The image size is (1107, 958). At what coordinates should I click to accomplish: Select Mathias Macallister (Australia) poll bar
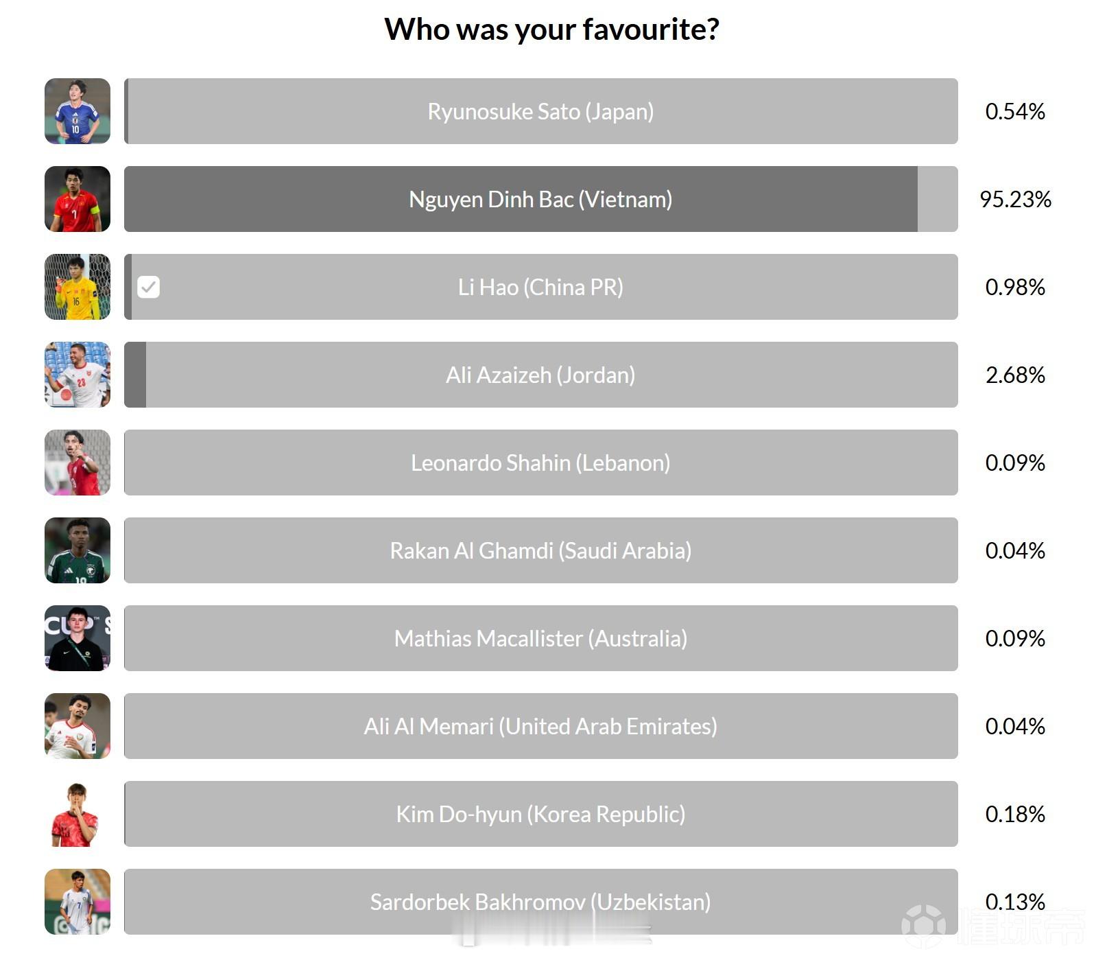[x=540, y=638]
